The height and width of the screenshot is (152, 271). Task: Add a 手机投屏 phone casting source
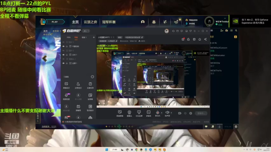point(139,113)
